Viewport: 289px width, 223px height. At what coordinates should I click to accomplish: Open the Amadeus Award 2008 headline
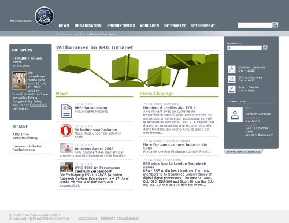click(x=94, y=148)
